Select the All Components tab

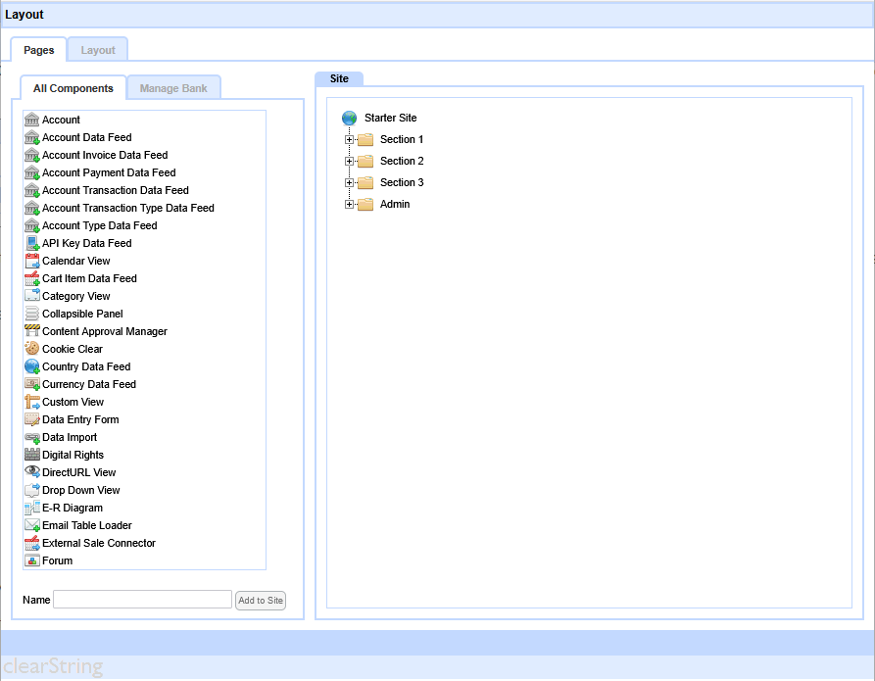(x=73, y=88)
